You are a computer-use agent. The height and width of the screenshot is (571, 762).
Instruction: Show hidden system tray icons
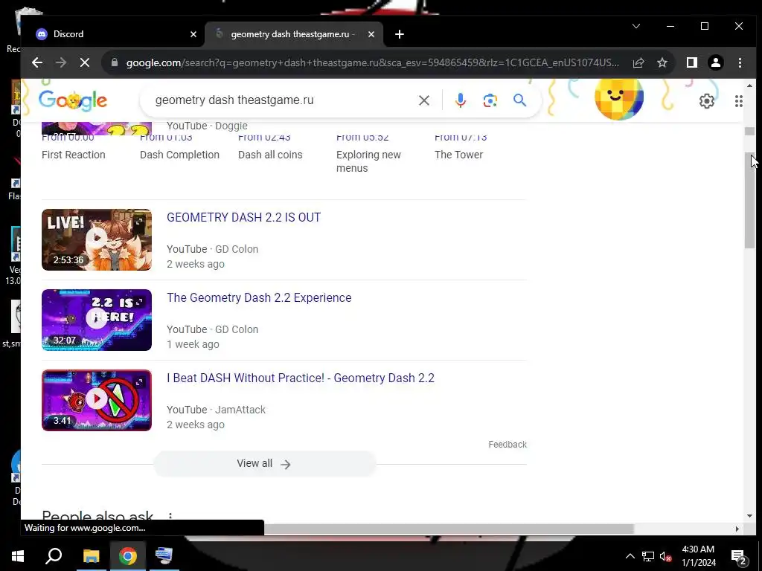tap(630, 556)
